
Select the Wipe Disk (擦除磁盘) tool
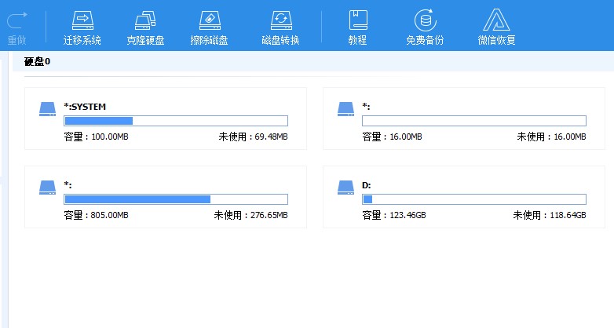209,20
